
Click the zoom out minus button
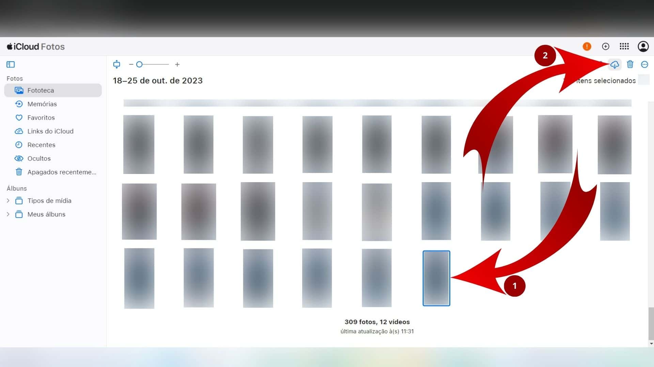[131, 64]
